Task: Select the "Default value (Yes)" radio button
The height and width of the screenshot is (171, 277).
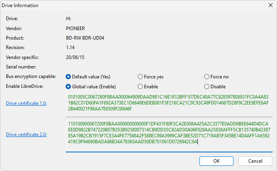Action: [x=68, y=77]
